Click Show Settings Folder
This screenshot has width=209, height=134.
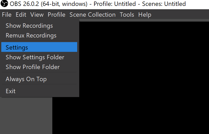pos(35,57)
